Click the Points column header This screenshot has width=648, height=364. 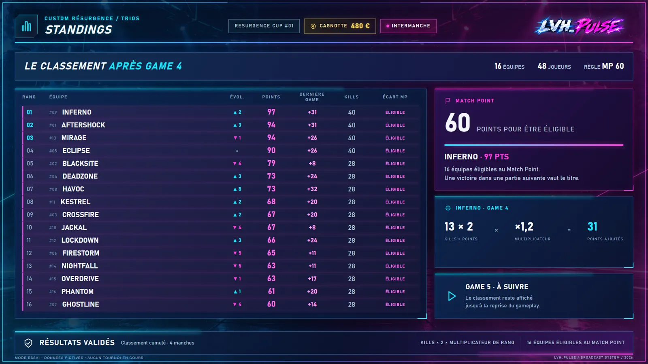[x=271, y=97]
